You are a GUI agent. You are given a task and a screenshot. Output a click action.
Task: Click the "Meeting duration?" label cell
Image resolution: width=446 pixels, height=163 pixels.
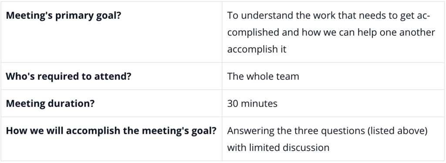111,103
